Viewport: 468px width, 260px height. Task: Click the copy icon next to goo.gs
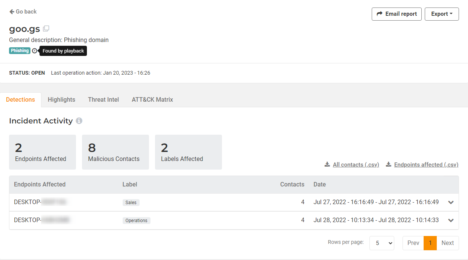tap(46, 29)
